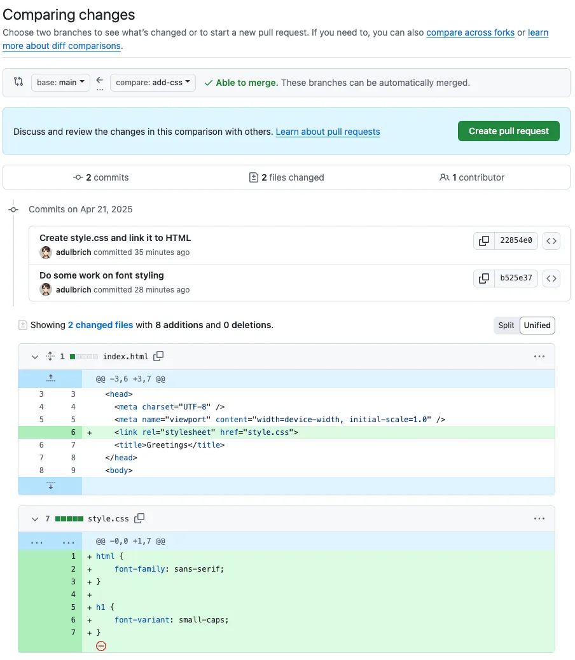This screenshot has height=660, width=575.
Task: Open commit 'Create style.css and link it to HTML'
Action: click(115, 238)
